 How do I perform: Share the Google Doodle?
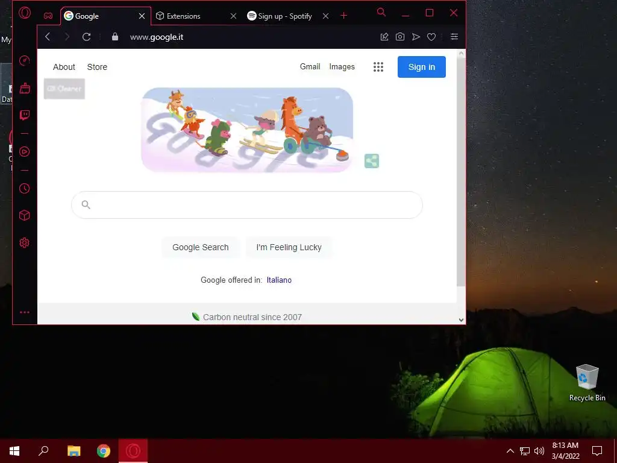click(x=372, y=161)
